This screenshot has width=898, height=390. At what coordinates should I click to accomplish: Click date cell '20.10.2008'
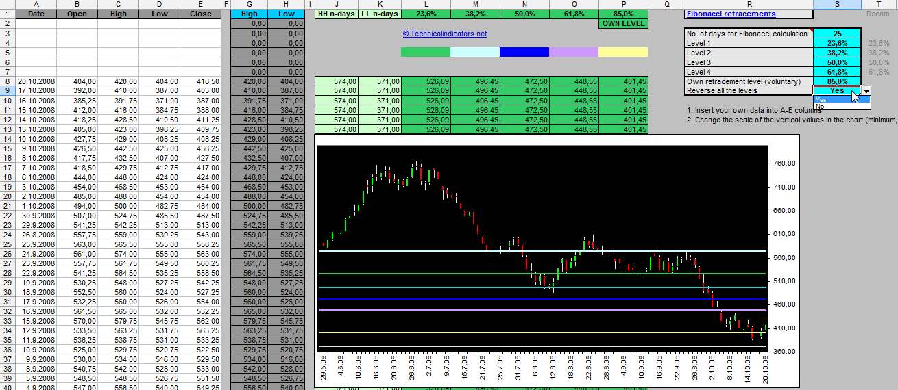[36, 81]
